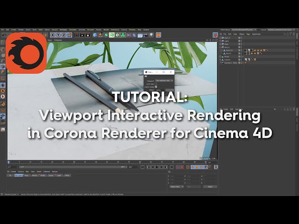Play the animation forward
Image resolution: width=299 pixels, height=224 pixels.
click(x=157, y=167)
